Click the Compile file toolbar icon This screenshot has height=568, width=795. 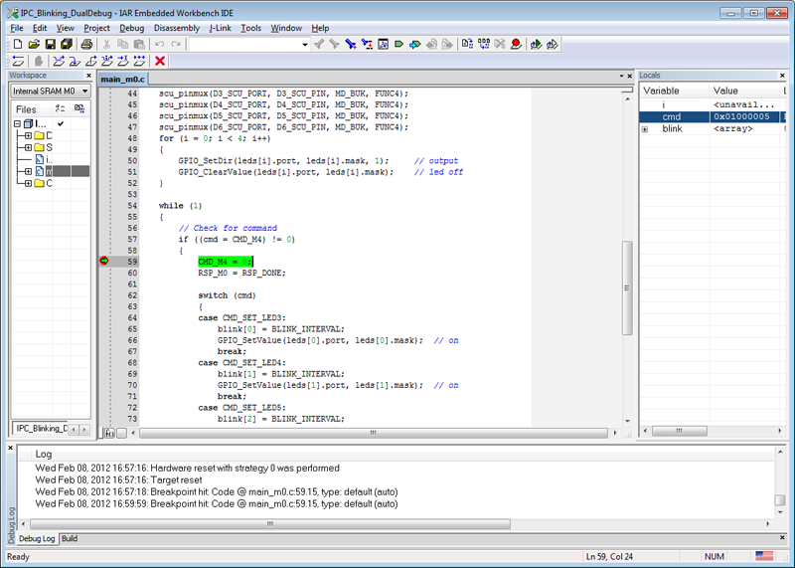[467, 44]
